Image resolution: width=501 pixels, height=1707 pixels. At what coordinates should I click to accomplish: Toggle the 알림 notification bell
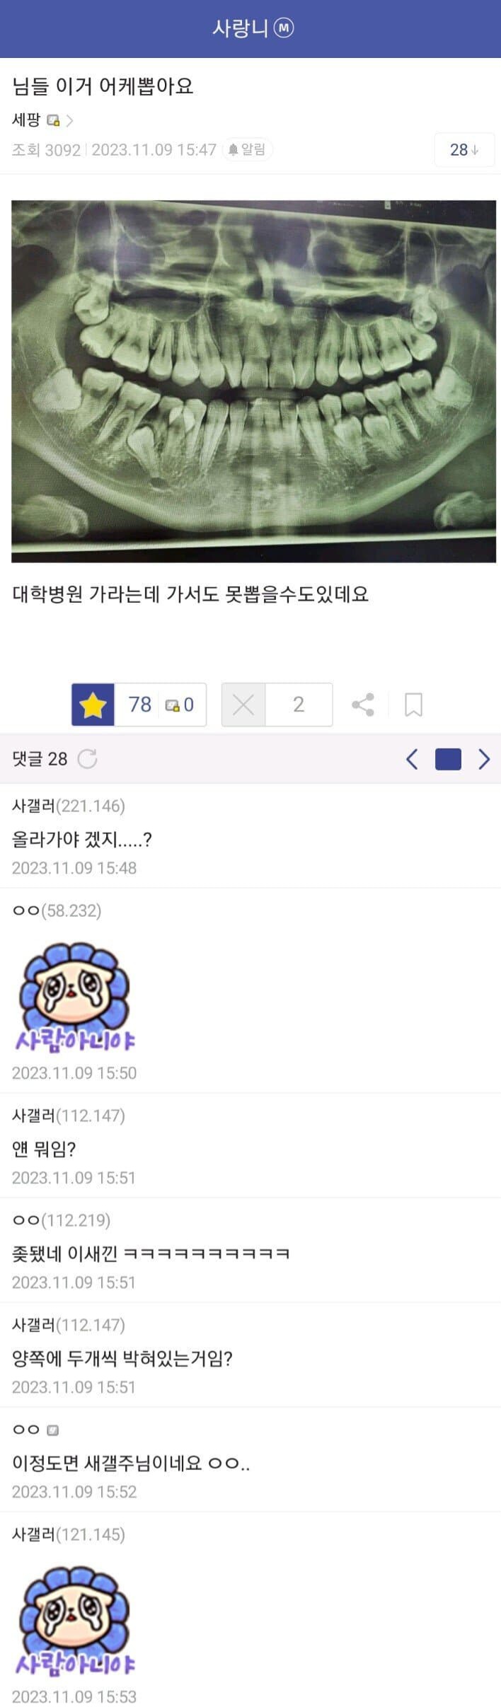click(247, 149)
